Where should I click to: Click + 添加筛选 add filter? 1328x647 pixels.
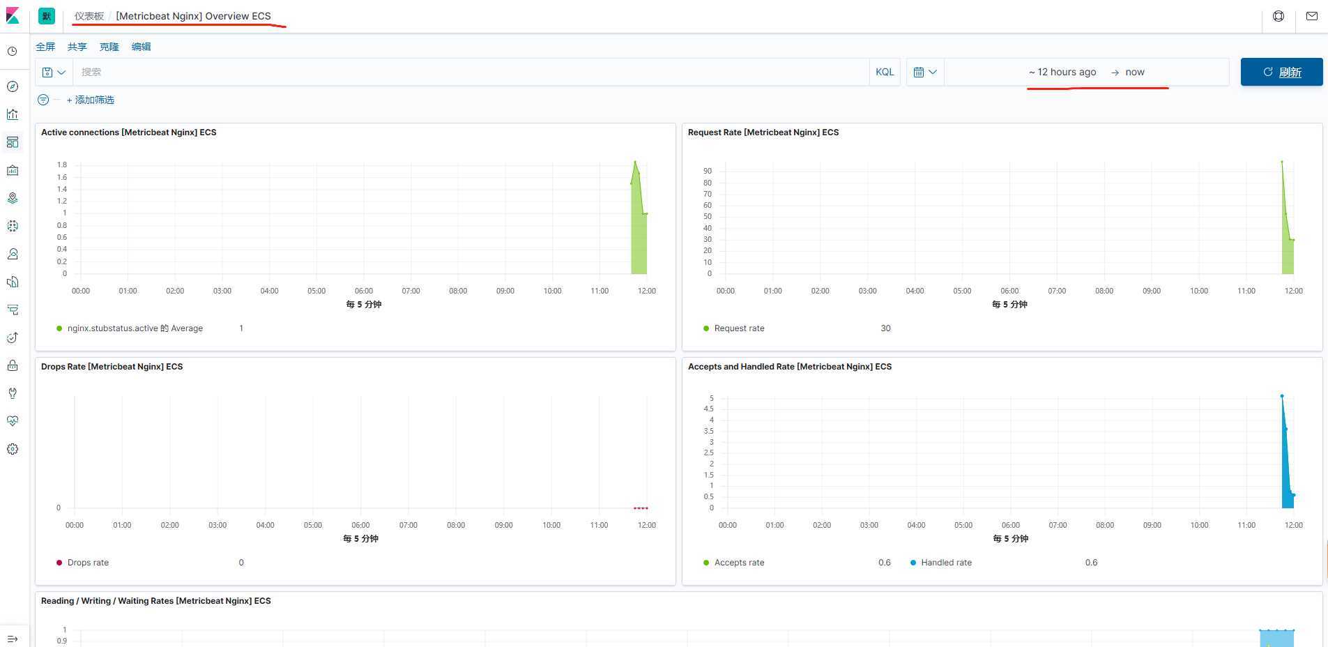tap(91, 100)
